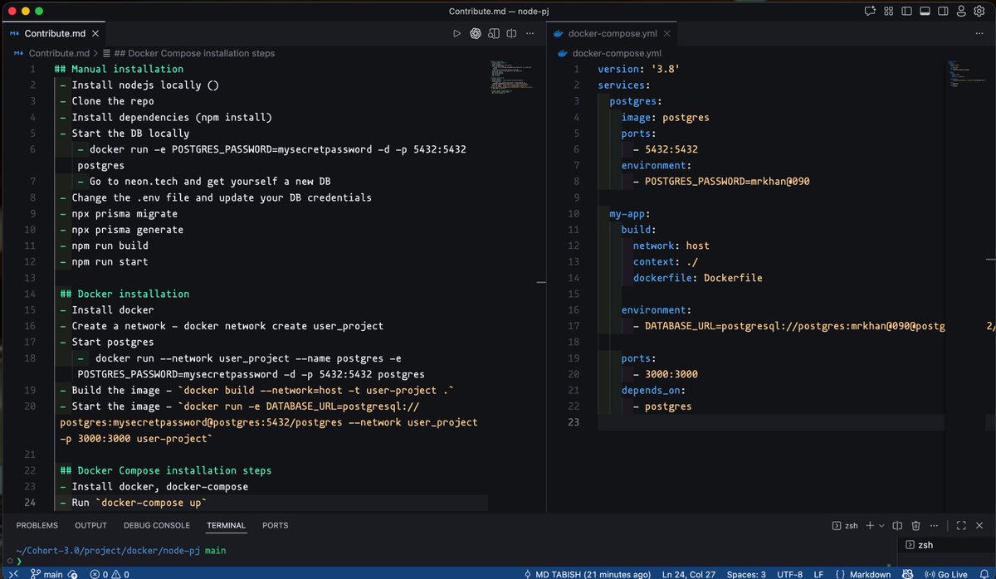Split the terminal in the panel toolbar

(x=897, y=525)
